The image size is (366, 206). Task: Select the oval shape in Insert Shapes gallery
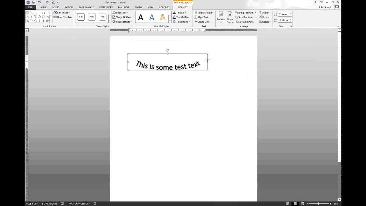pos(43,13)
